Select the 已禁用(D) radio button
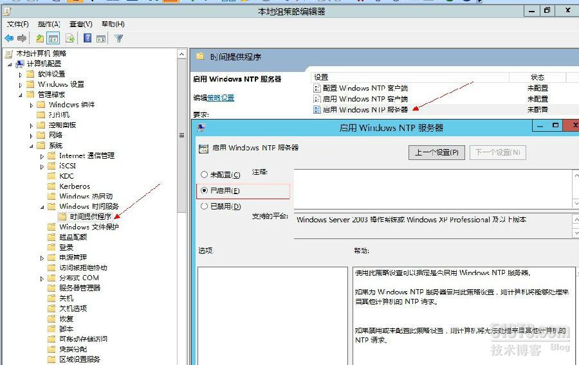Image resolution: width=579 pixels, height=365 pixels. (204, 206)
